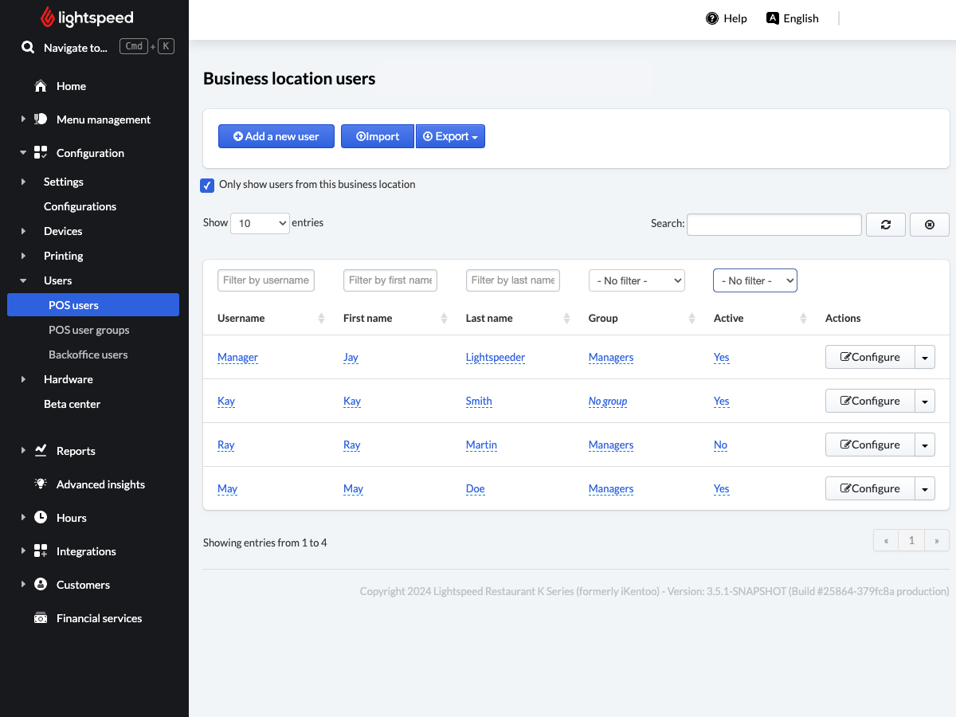Open the Lightspeeder last name link
This screenshot has height=717, width=956.
point(495,358)
